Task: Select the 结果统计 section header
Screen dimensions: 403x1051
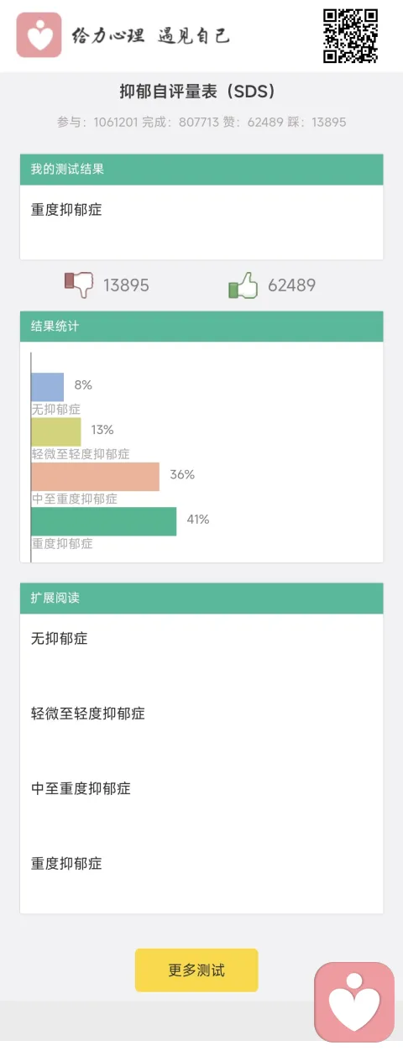Action: 201,327
